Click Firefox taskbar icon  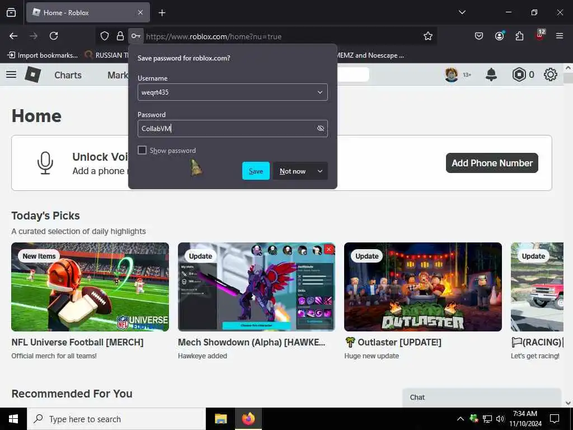[248, 419]
